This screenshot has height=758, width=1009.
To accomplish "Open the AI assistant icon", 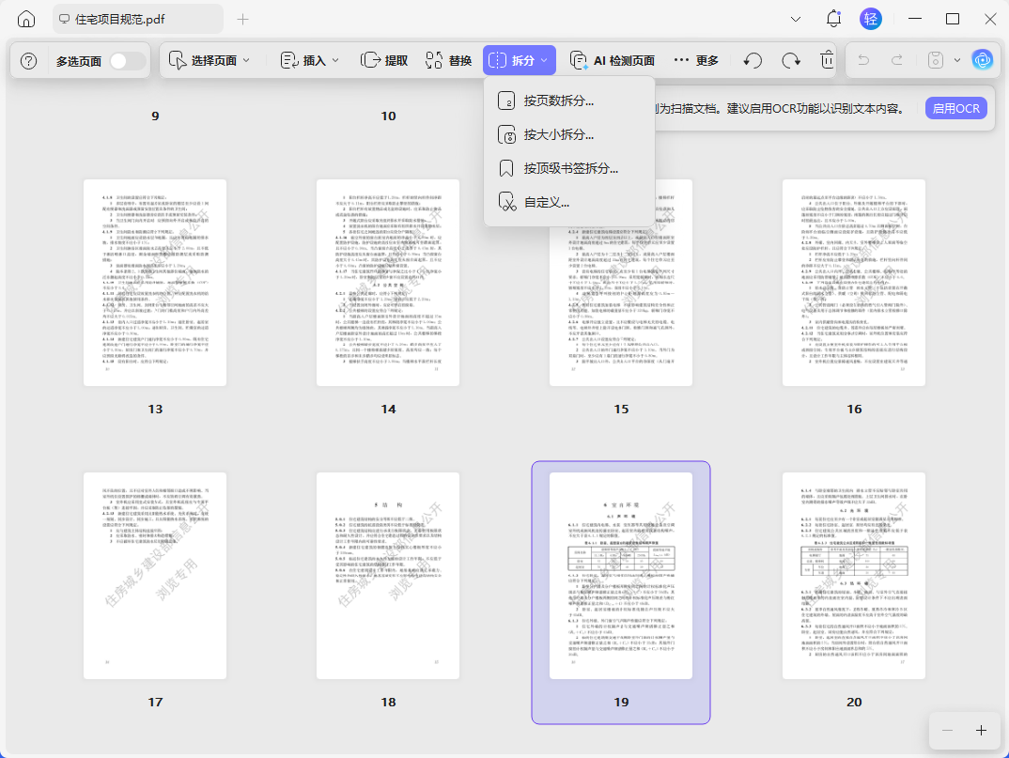I will [x=982, y=60].
